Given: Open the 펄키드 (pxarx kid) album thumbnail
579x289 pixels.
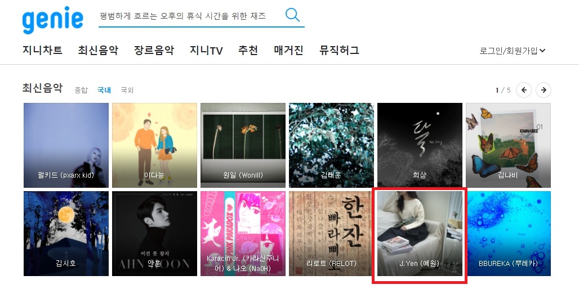Looking at the screenshot, I should click(x=66, y=145).
